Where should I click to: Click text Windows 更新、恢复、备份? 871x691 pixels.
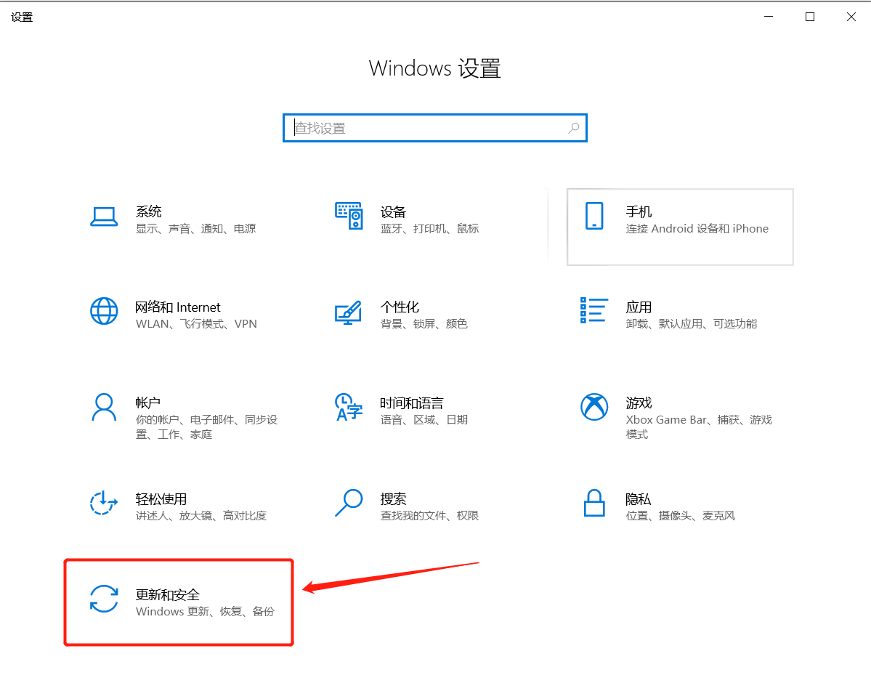[205, 612]
